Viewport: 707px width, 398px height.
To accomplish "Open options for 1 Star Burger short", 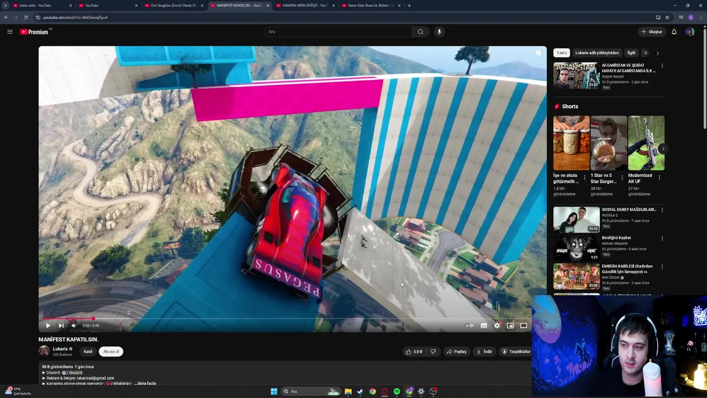I will (622, 177).
